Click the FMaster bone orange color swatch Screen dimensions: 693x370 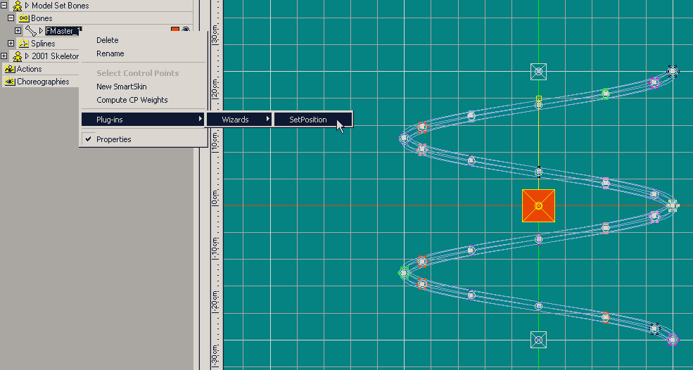click(175, 30)
